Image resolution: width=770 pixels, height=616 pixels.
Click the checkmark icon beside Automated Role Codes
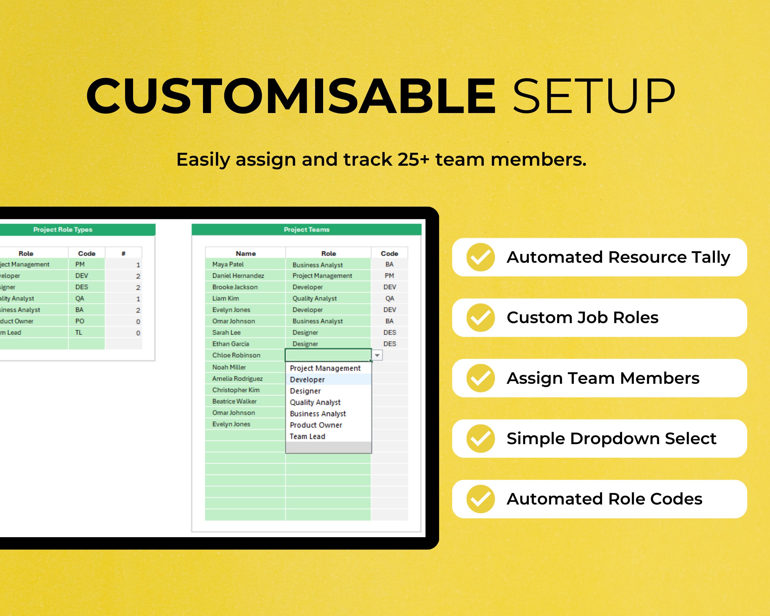click(x=480, y=499)
